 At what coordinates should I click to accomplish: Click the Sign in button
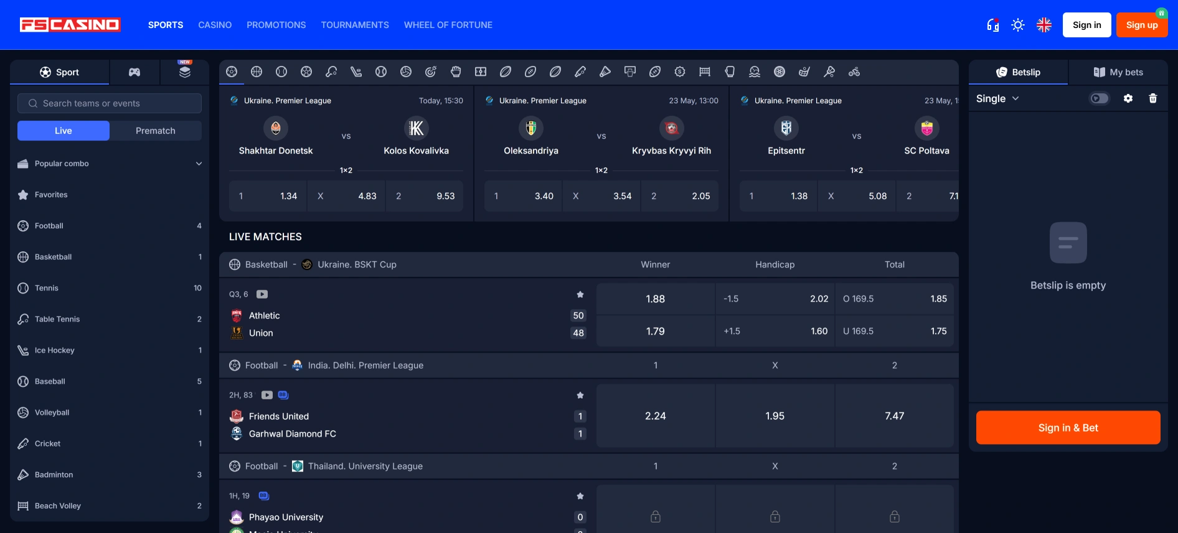point(1087,25)
